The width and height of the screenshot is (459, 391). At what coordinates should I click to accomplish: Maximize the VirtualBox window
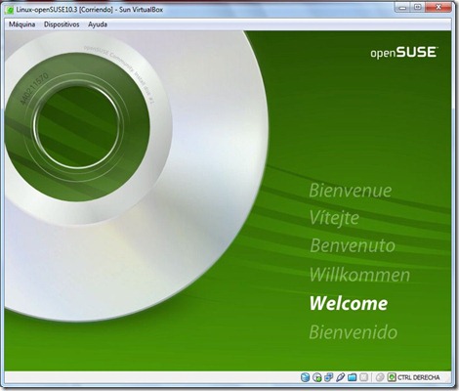(418, 7)
